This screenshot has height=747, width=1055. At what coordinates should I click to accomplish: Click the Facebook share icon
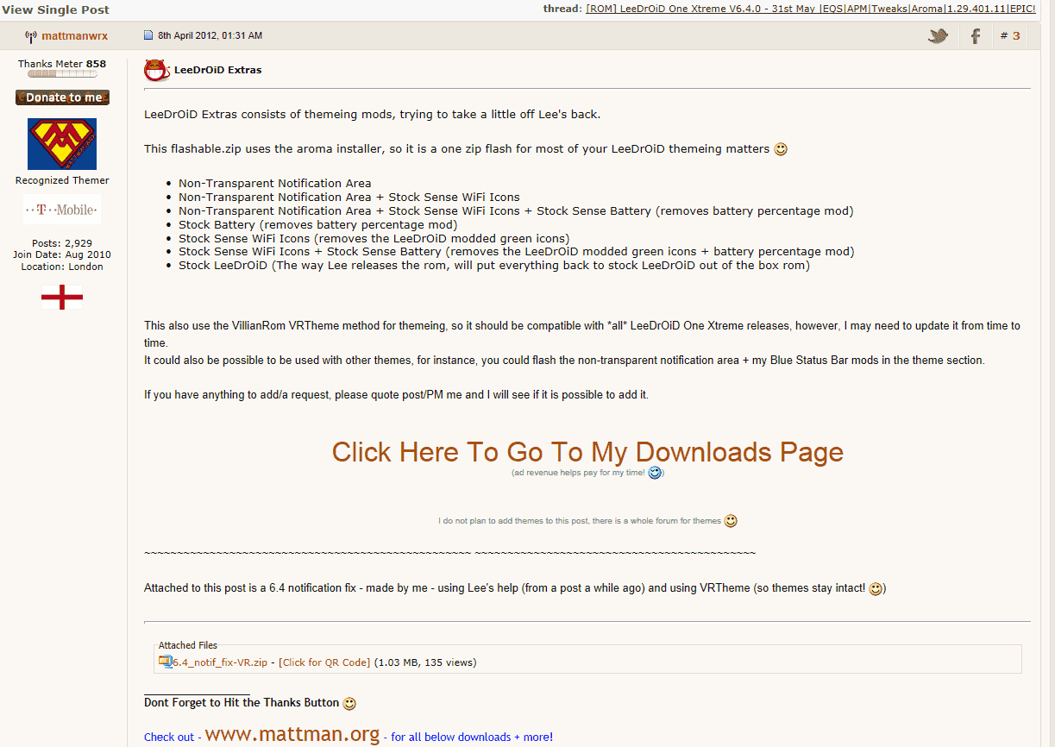pyautogui.click(x=976, y=36)
